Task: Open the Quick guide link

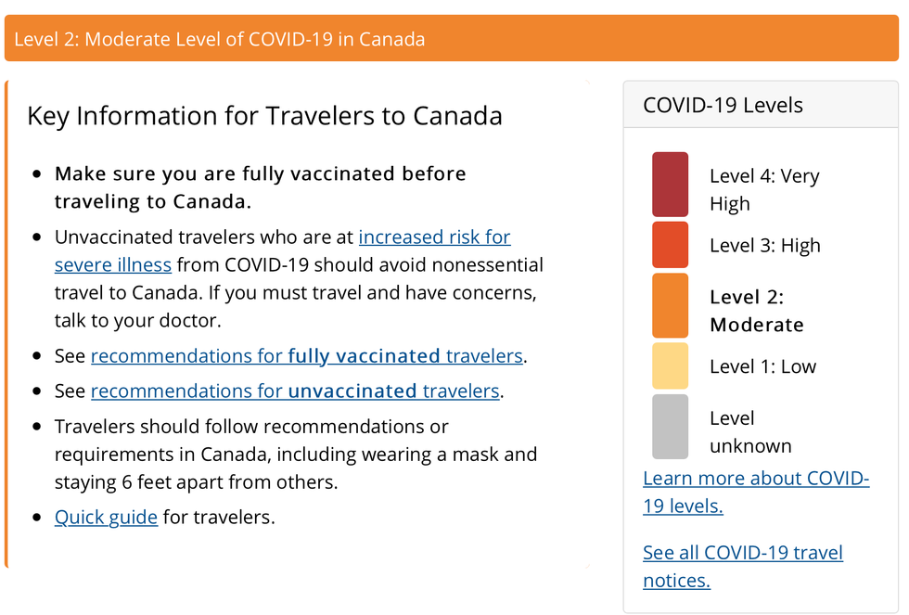Action: (106, 518)
